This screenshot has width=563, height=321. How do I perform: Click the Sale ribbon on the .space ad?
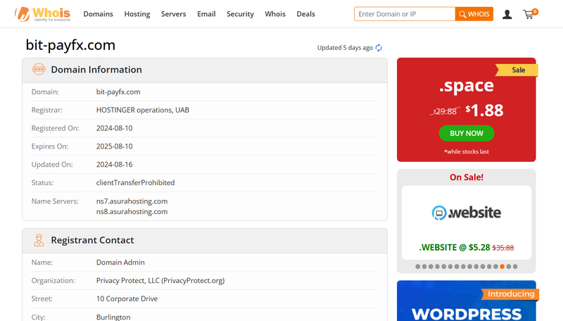[517, 70]
